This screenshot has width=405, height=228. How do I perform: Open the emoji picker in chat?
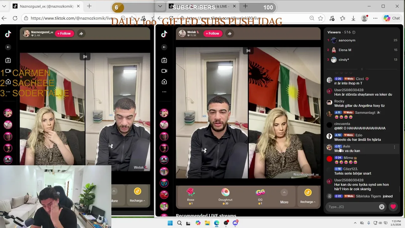[382, 207]
